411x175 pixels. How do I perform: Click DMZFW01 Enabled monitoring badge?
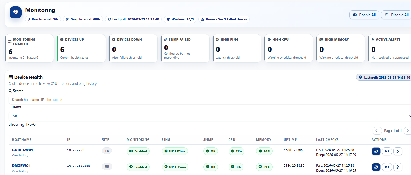tap(138, 167)
